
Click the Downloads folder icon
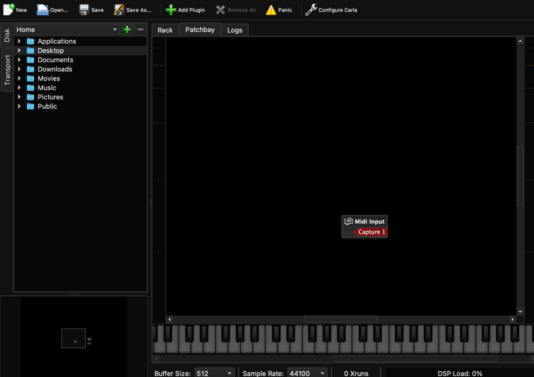point(30,69)
